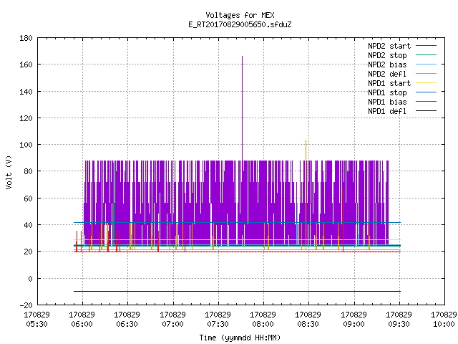The height and width of the screenshot is (344, 458).
Task: Click the orange NPD2 defl legend line
Action: [x=426, y=73]
